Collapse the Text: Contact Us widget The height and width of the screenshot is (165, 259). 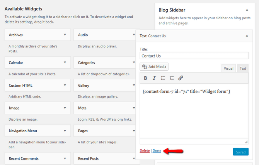[x=247, y=35]
